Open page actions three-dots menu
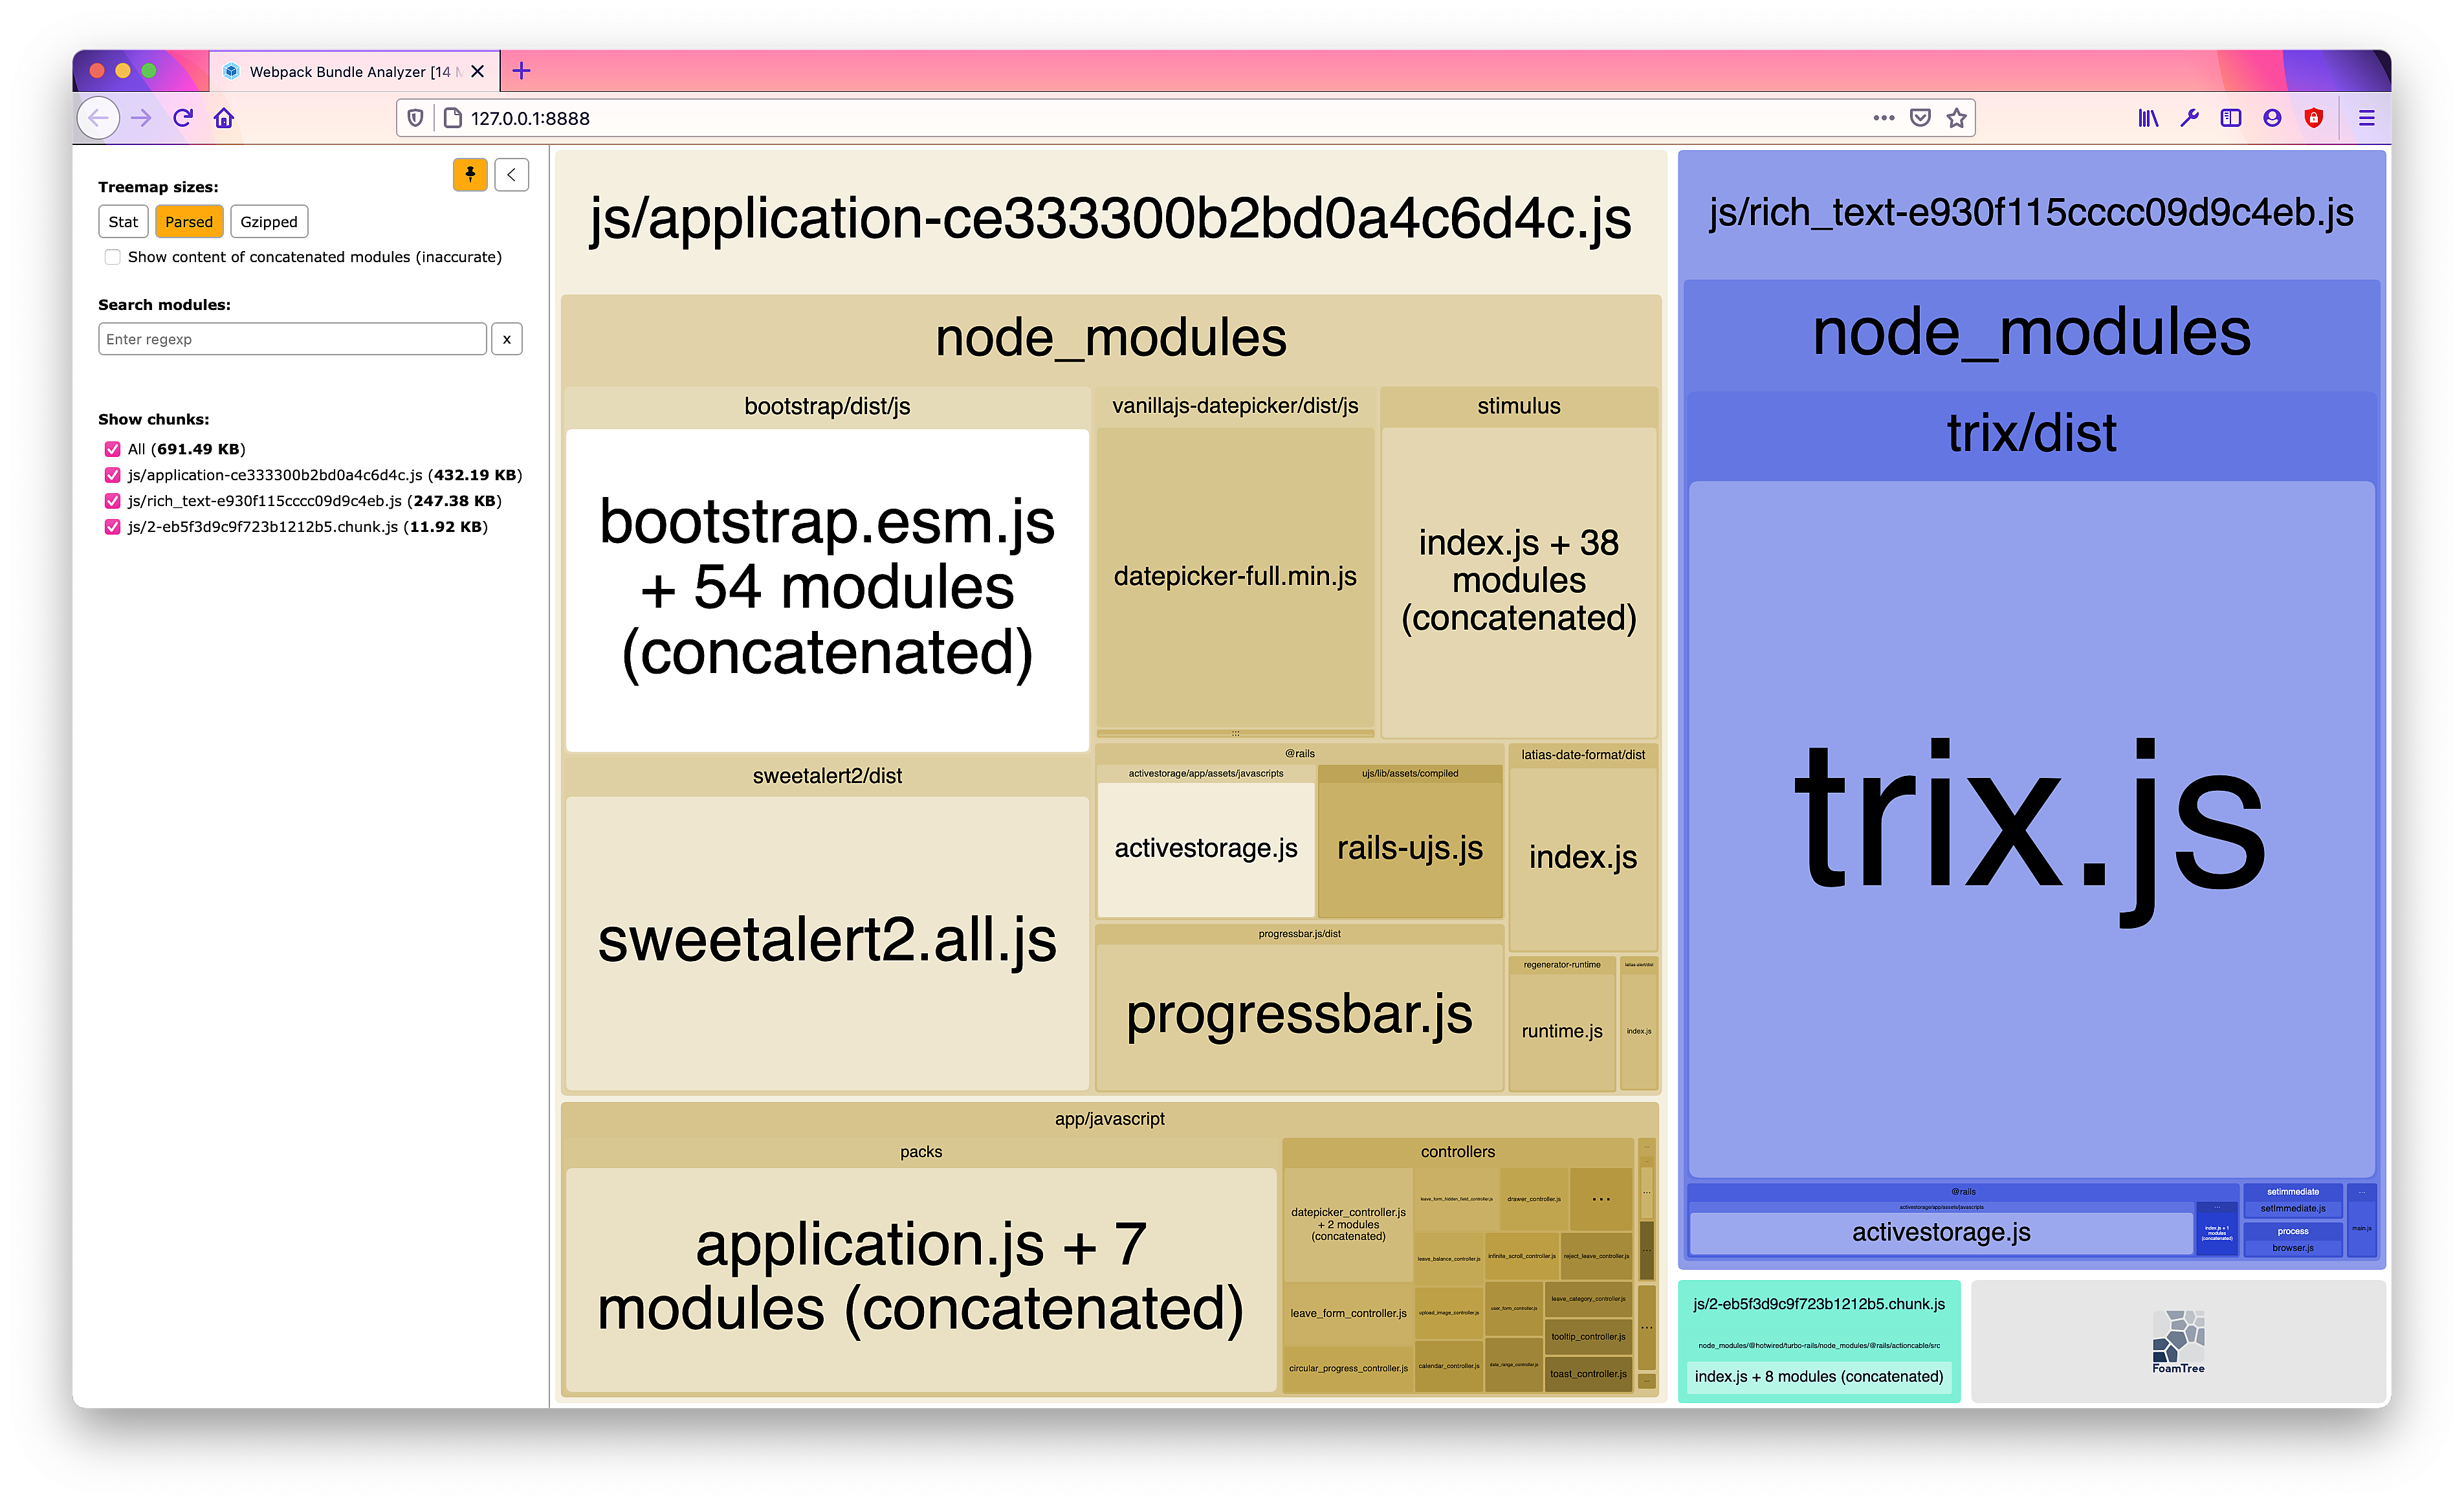This screenshot has height=1504, width=2464. click(x=1884, y=118)
